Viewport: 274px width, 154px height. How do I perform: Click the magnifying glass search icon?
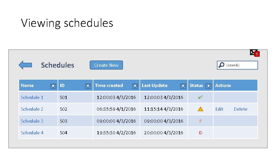pyautogui.click(x=221, y=65)
